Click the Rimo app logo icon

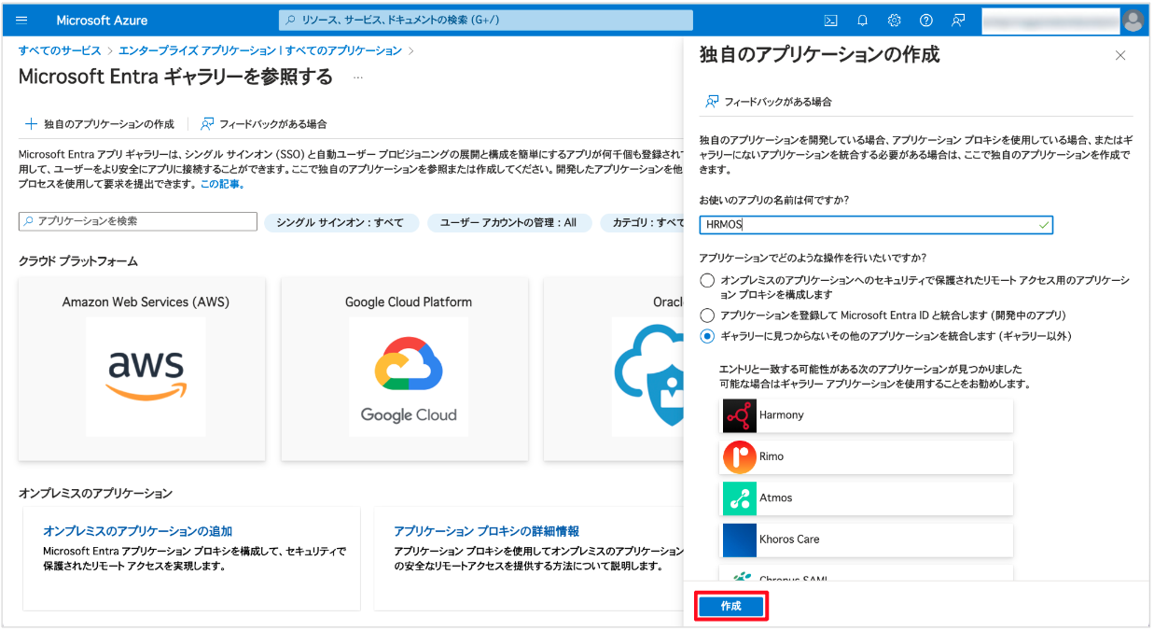click(739, 456)
